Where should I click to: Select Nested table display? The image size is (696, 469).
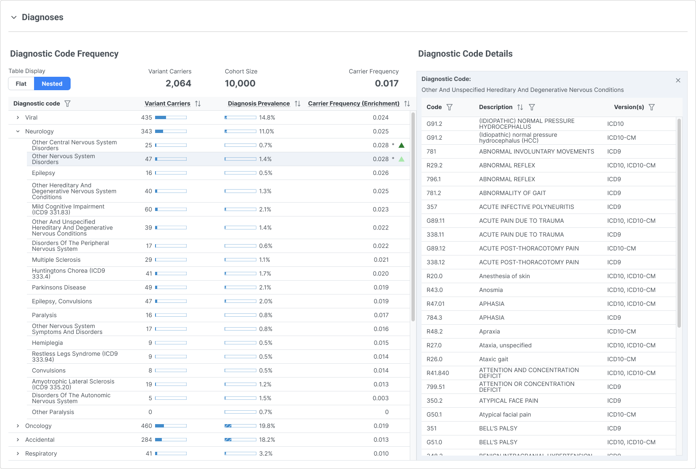[52, 83]
